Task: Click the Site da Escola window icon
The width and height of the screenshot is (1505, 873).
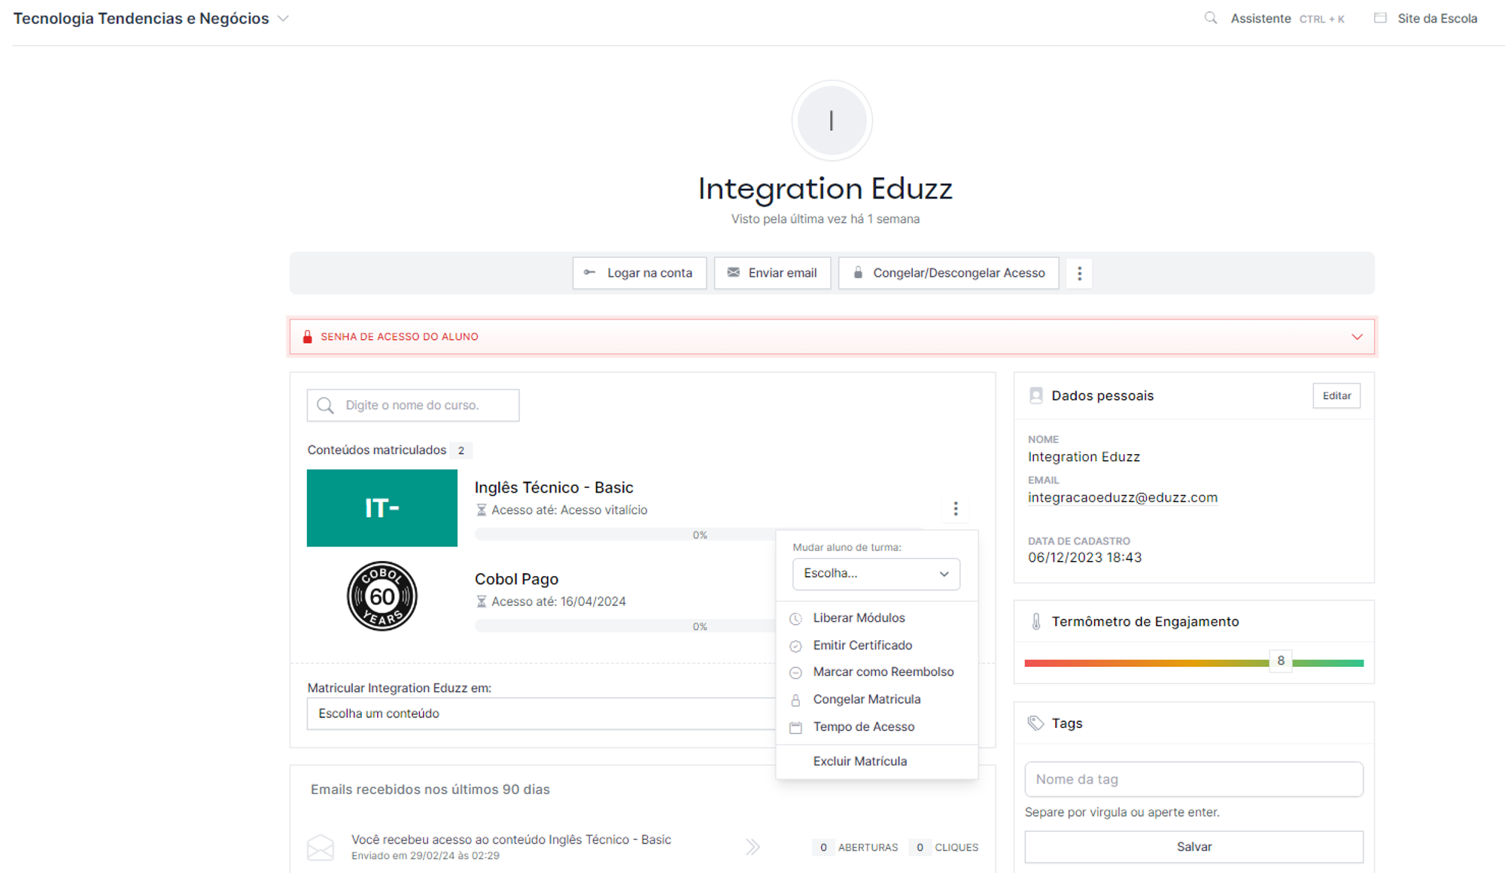Action: (1380, 18)
